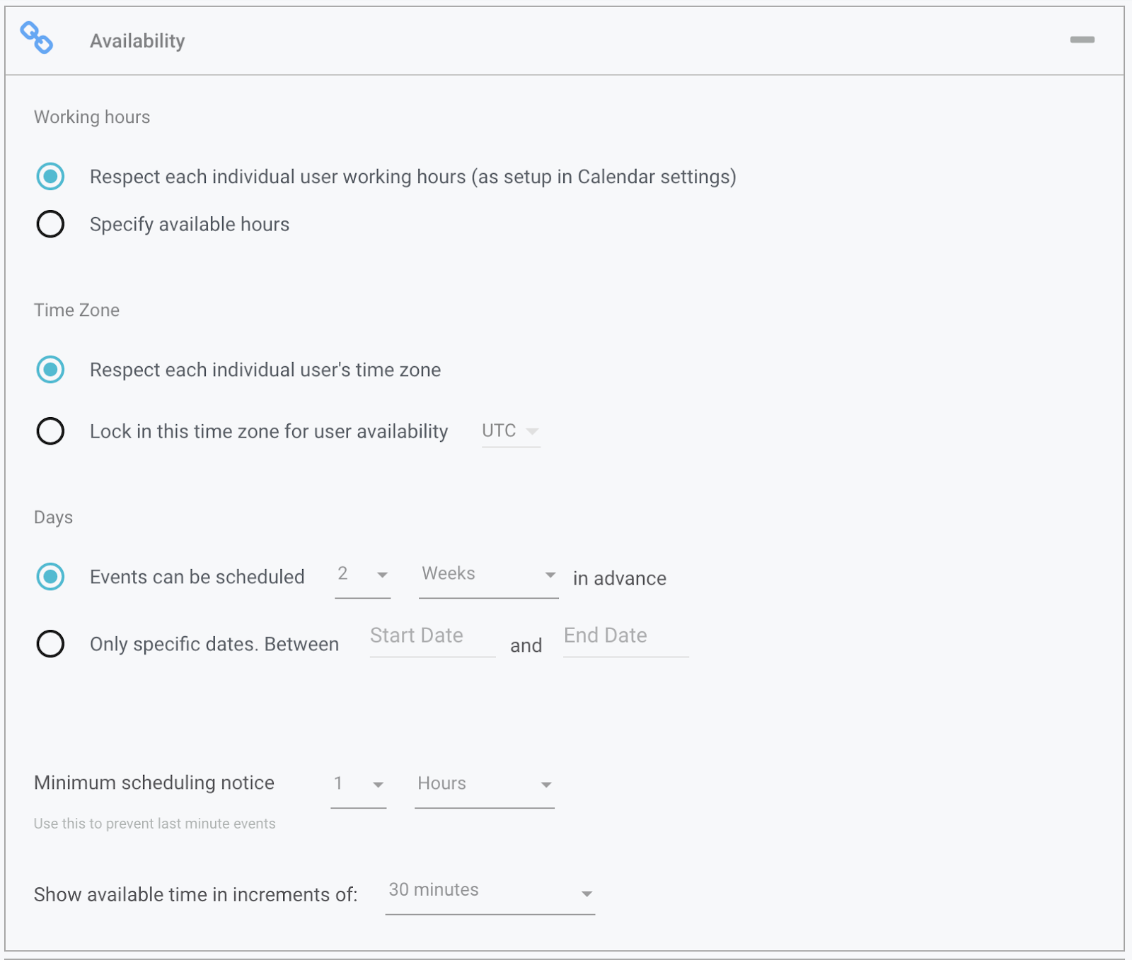Click the 'Time Zone' section heading
The image size is (1132, 960).
coord(76,310)
